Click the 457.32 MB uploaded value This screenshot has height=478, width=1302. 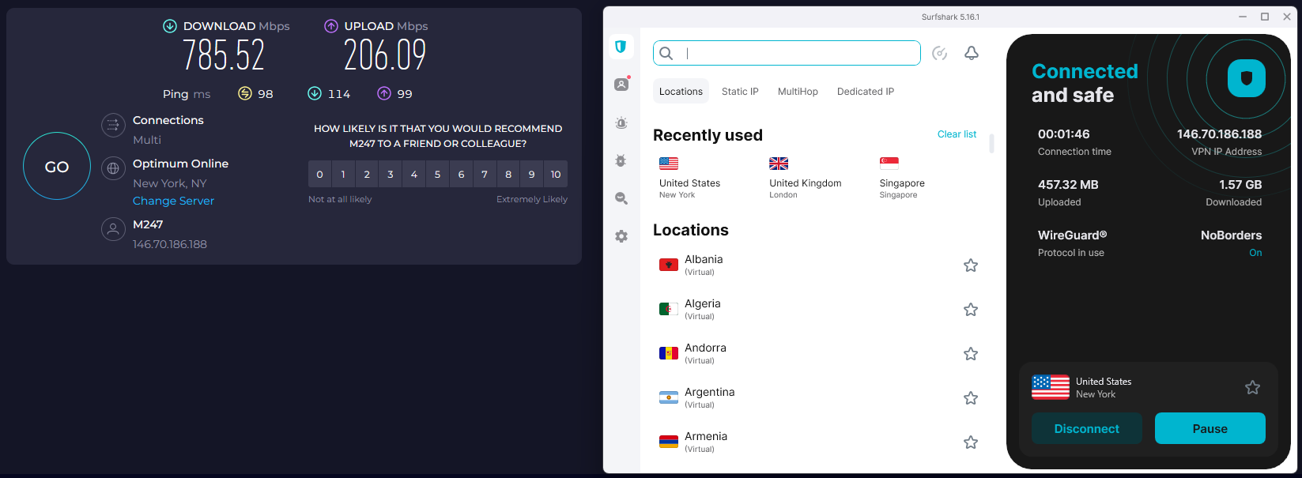[x=1068, y=185]
